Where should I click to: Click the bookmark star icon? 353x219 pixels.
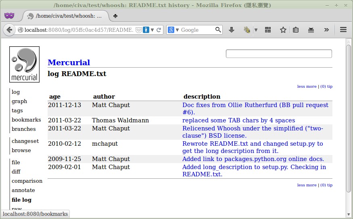click(283, 30)
